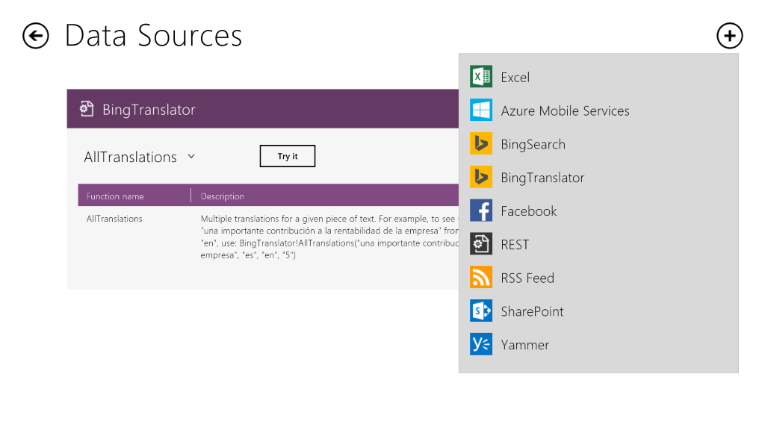765x430 pixels.
Task: Click the BingTranslator title bar
Action: point(261,107)
